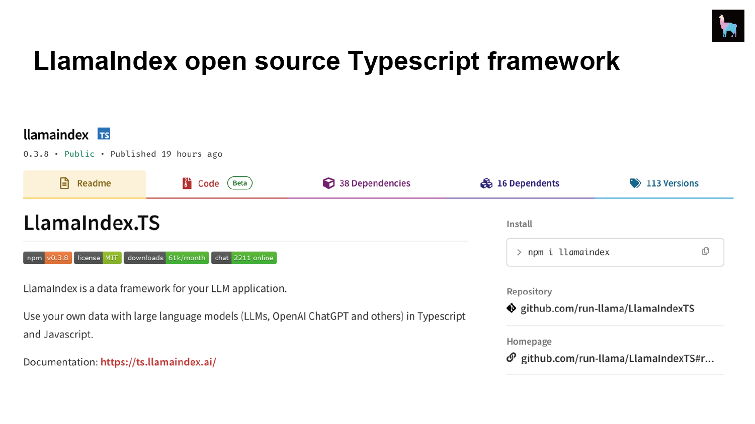Viewport: 755px width, 424px height.
Task: Click the Code zip-file icon
Action: pyautogui.click(x=187, y=183)
